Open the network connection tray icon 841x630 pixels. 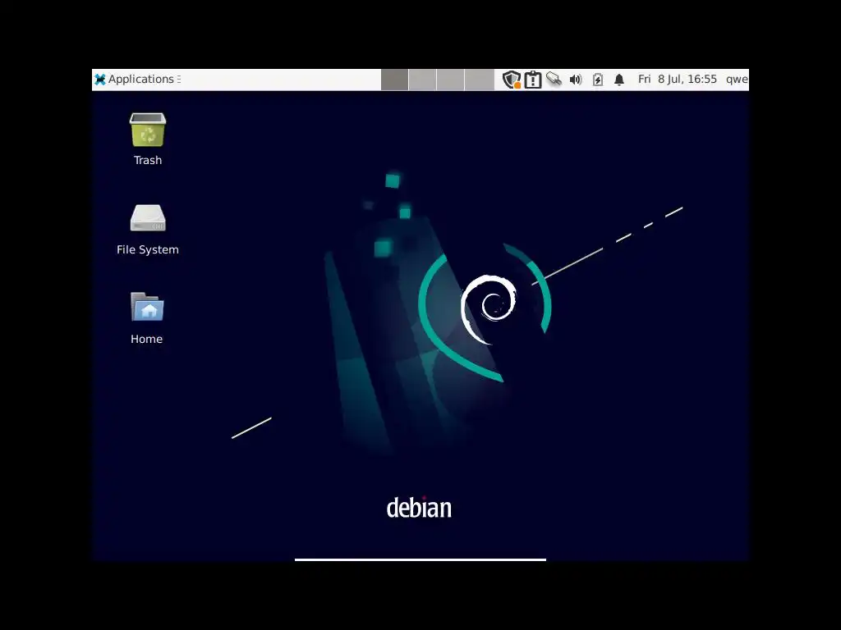coord(554,80)
